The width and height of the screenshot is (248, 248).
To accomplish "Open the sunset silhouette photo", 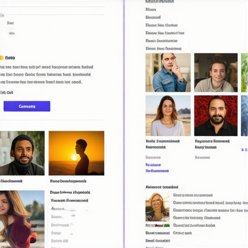I will point(77,153).
